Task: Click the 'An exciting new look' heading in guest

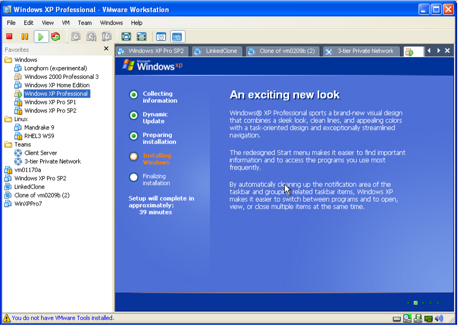Action: click(285, 95)
